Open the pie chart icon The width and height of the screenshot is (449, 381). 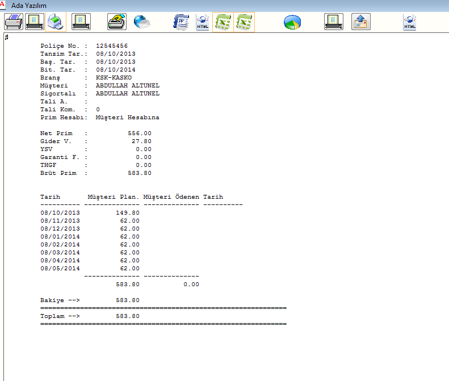(x=292, y=23)
